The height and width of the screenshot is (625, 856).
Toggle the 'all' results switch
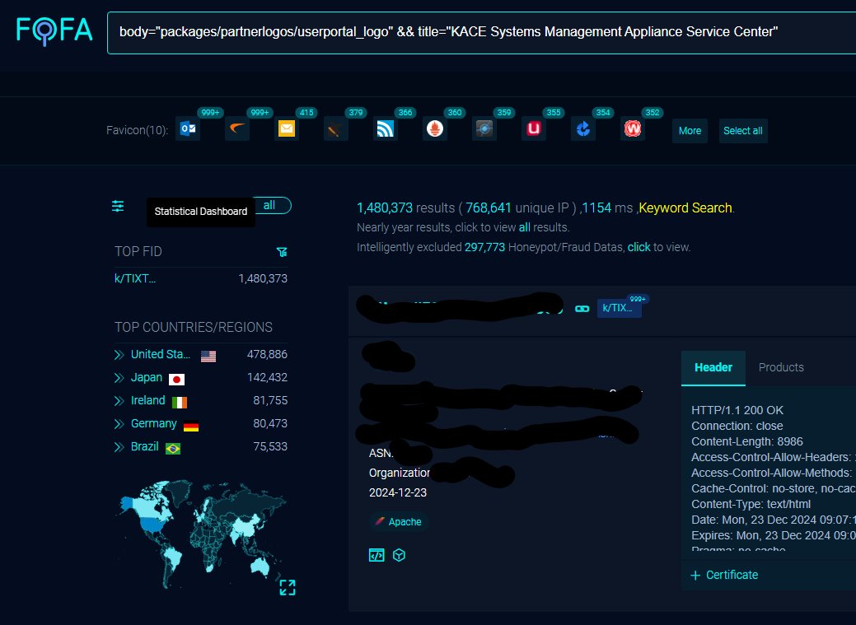coord(273,205)
